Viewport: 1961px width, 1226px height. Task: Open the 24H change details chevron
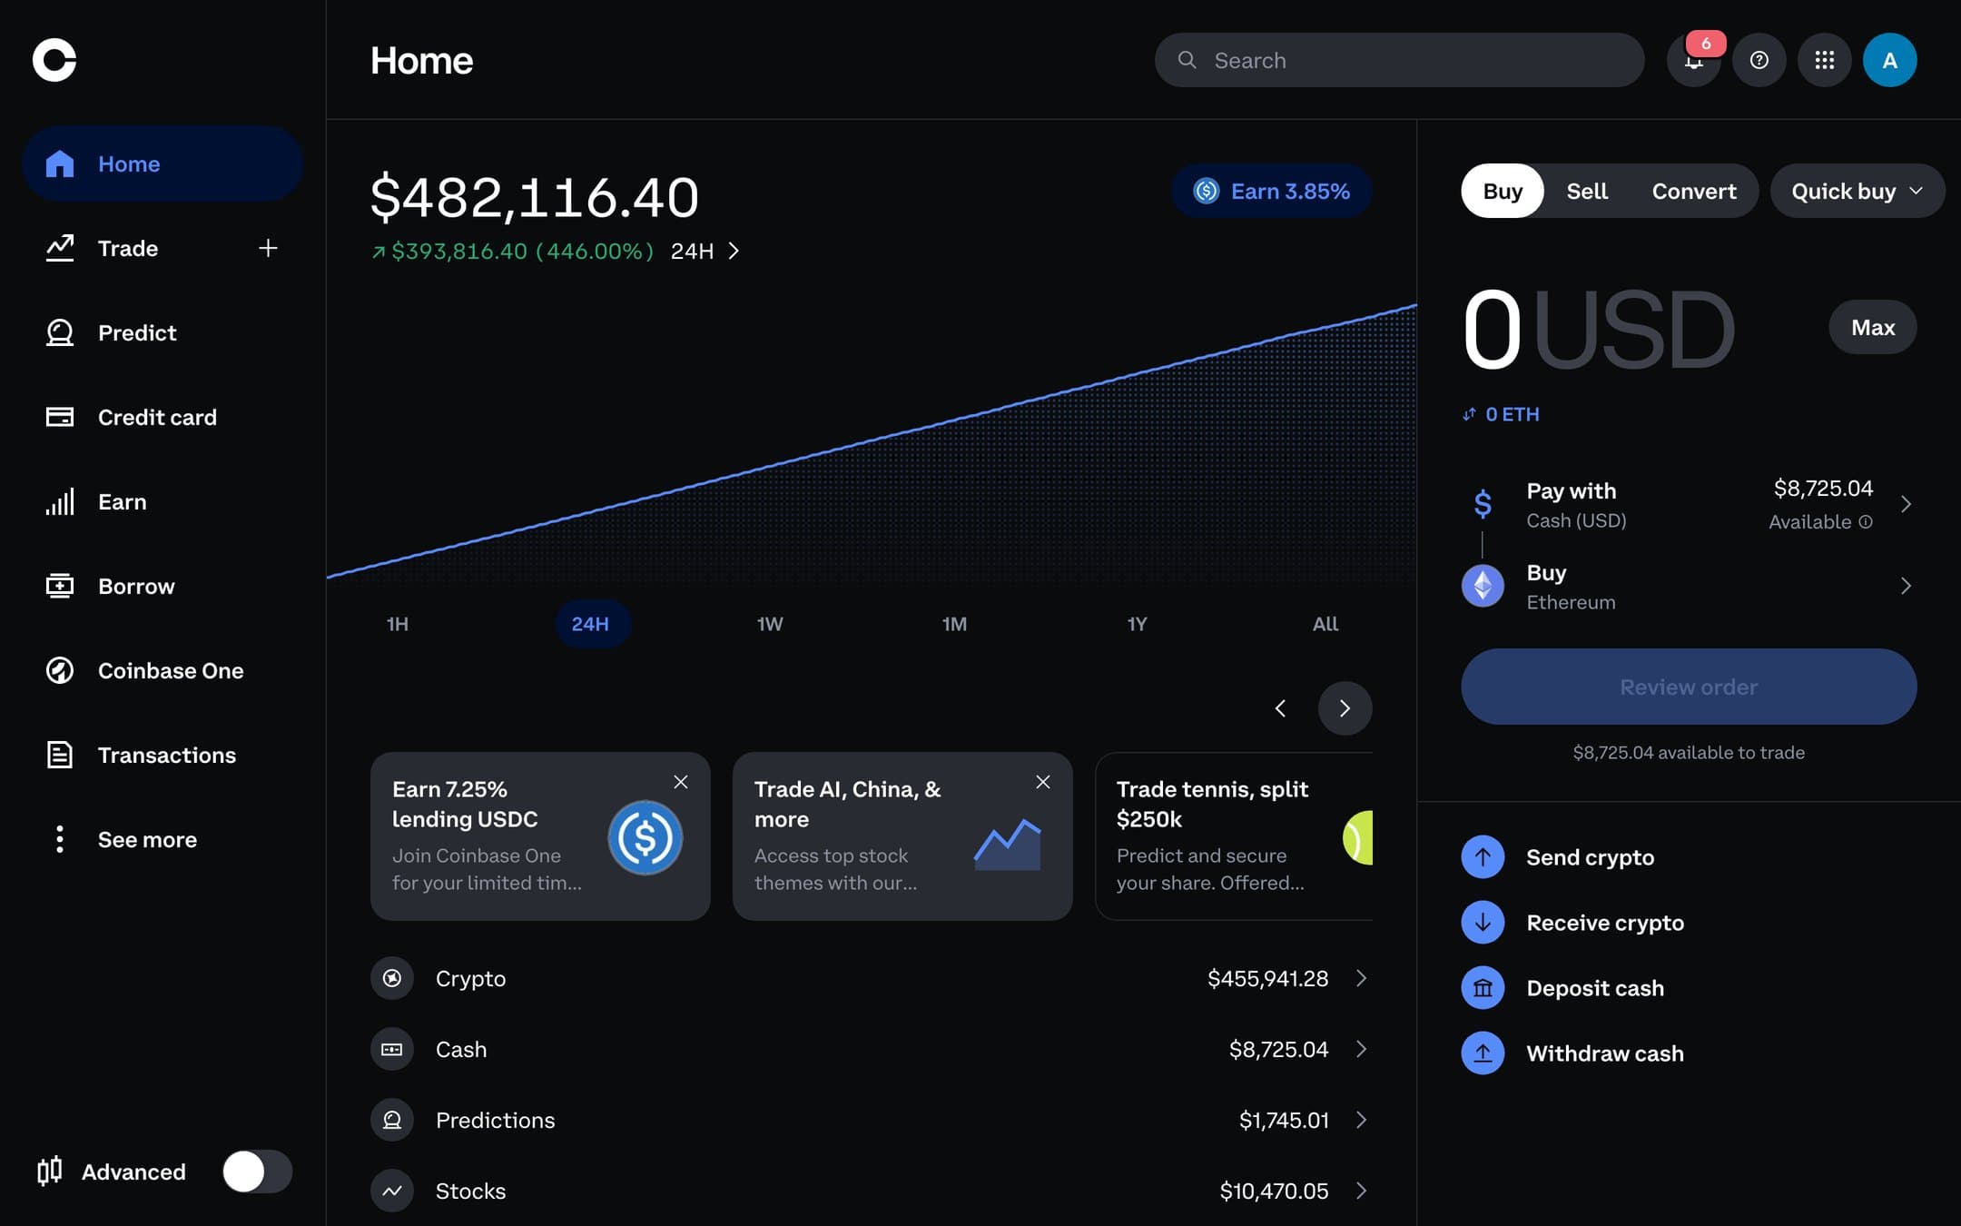[x=734, y=251]
